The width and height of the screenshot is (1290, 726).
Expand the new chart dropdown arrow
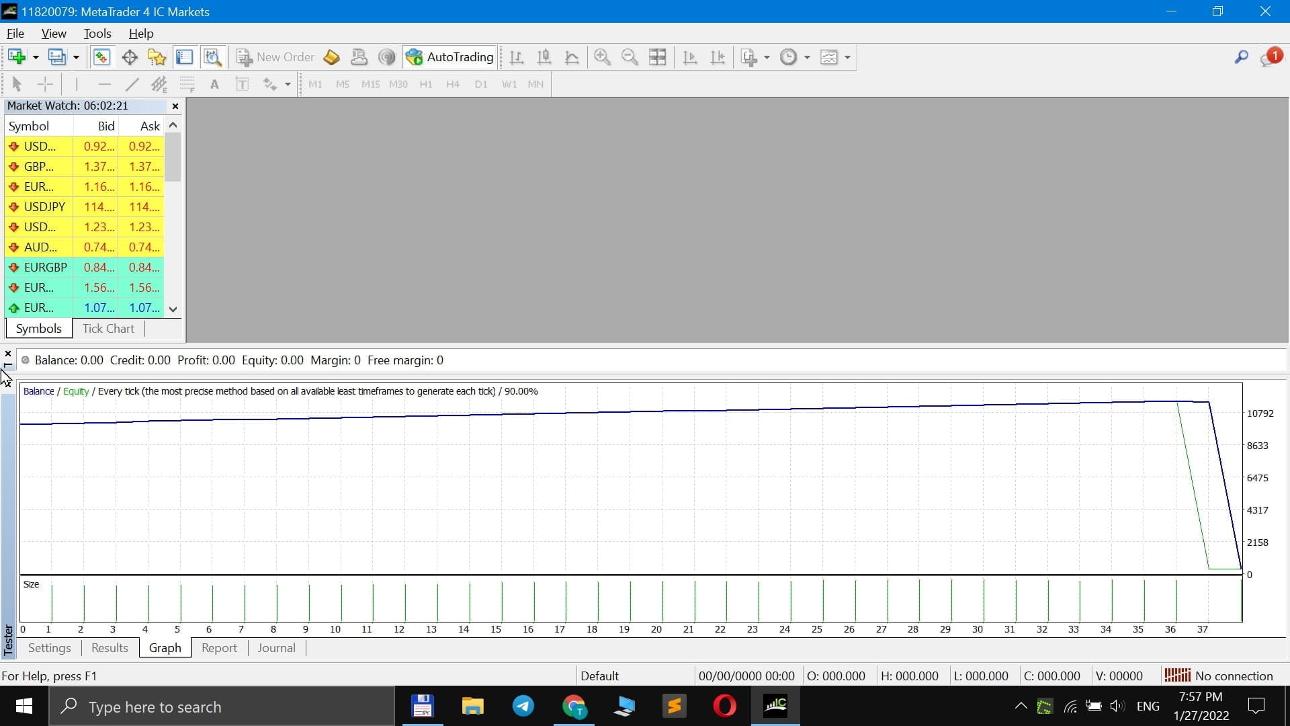point(36,57)
